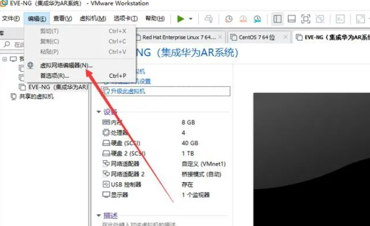Open the 查看(V) menu
This screenshot has height=226, width=370.
pos(63,18)
